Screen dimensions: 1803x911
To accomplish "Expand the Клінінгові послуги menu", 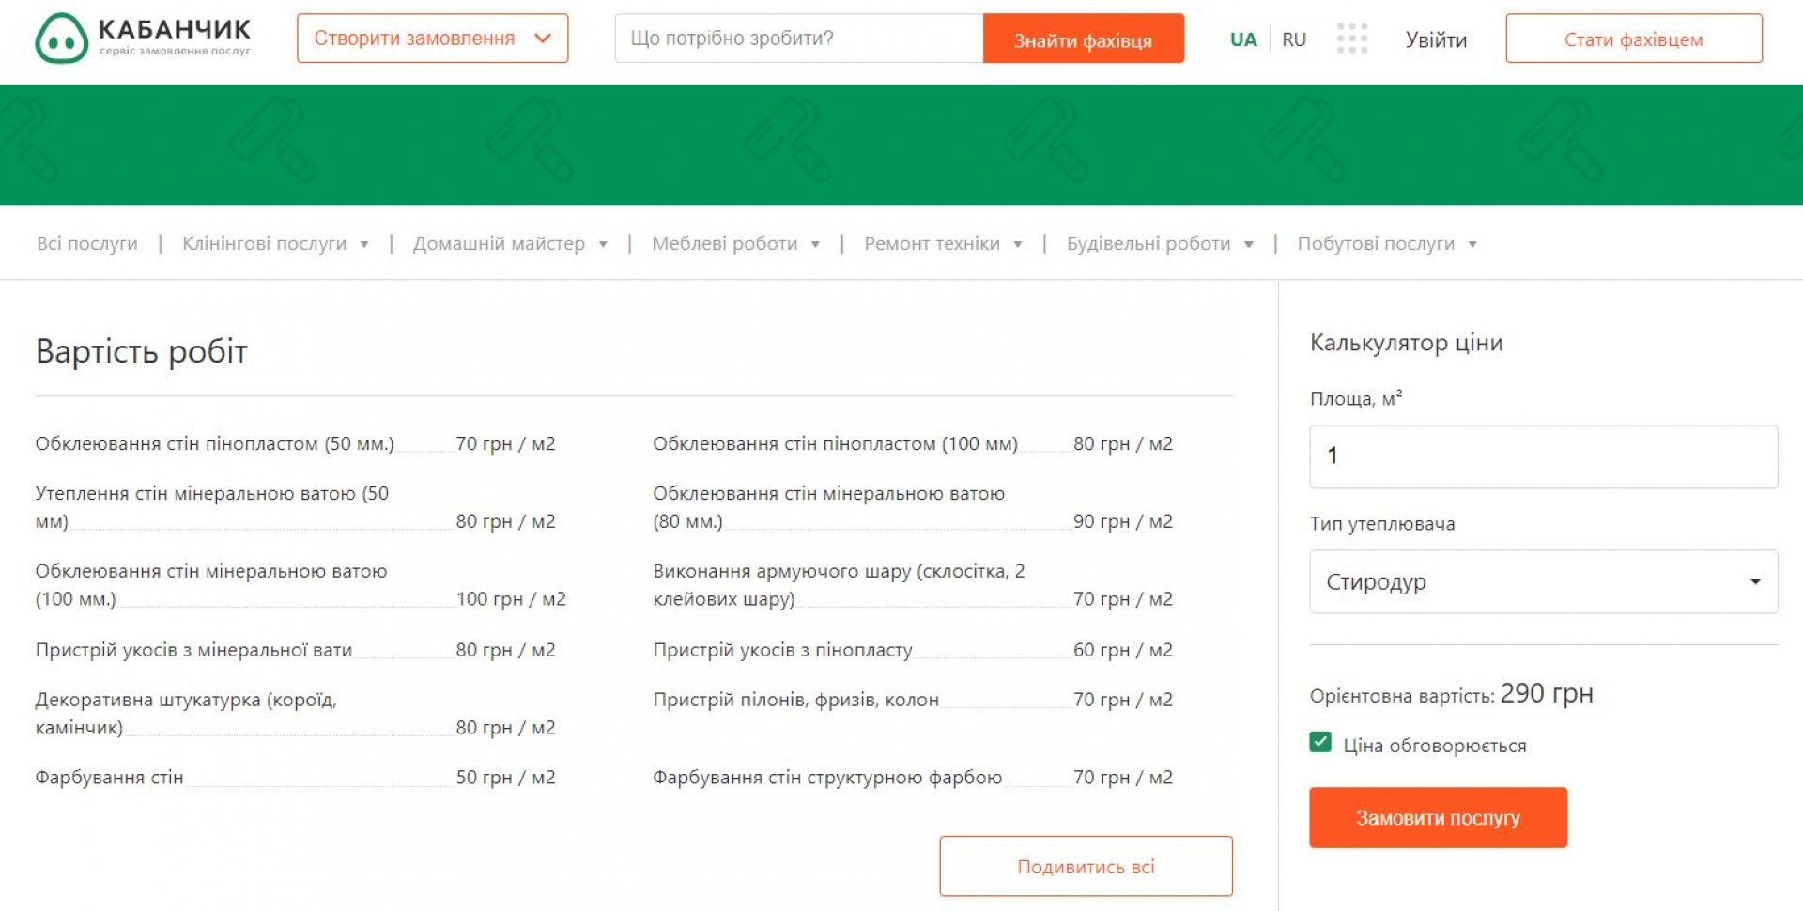I will (x=274, y=244).
